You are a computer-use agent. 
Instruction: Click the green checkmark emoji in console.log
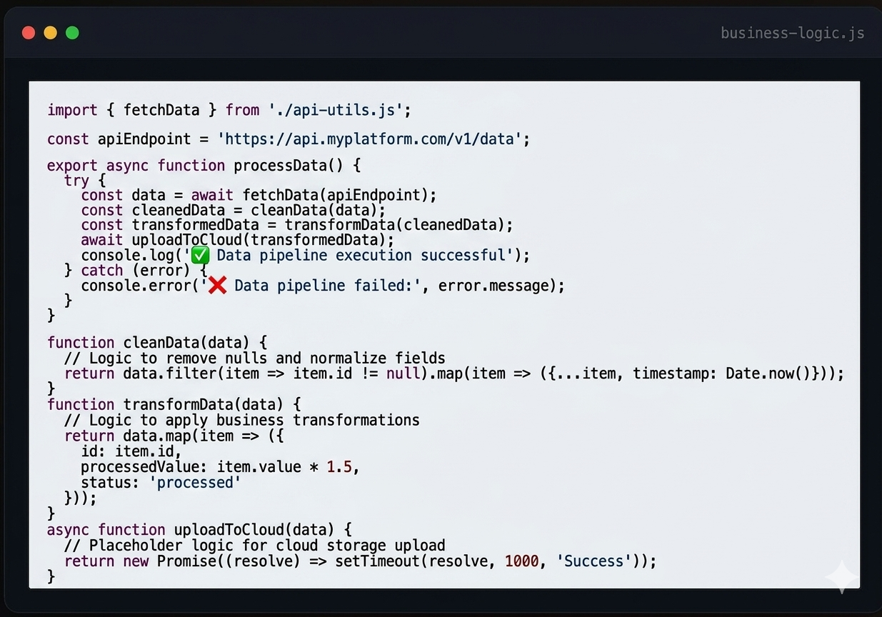pos(201,256)
